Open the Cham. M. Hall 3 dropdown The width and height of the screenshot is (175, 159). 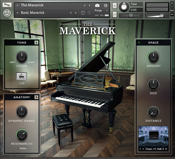pos(166,149)
